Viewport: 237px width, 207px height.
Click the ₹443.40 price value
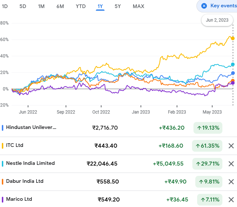pos(106,146)
